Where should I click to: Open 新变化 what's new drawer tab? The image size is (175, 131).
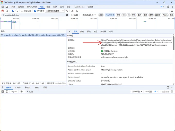click(x=28, y=87)
